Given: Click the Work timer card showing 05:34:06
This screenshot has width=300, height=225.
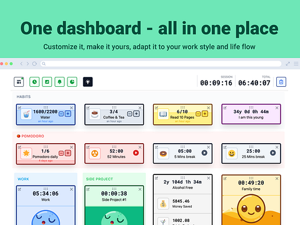Looking at the screenshot, I should 46,205.
